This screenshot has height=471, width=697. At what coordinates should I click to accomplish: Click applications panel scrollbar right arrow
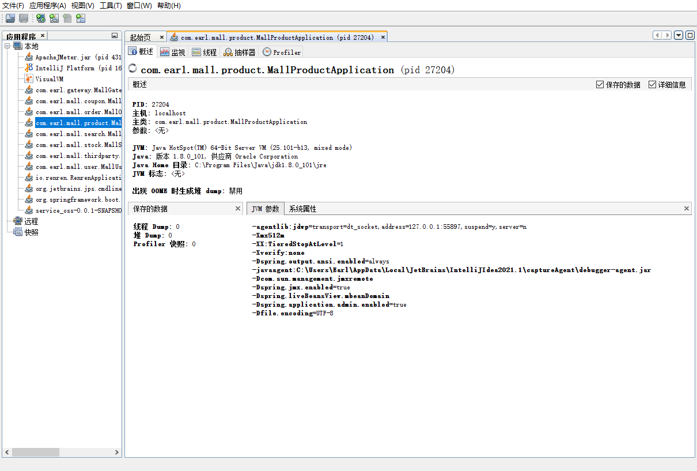pos(117,453)
